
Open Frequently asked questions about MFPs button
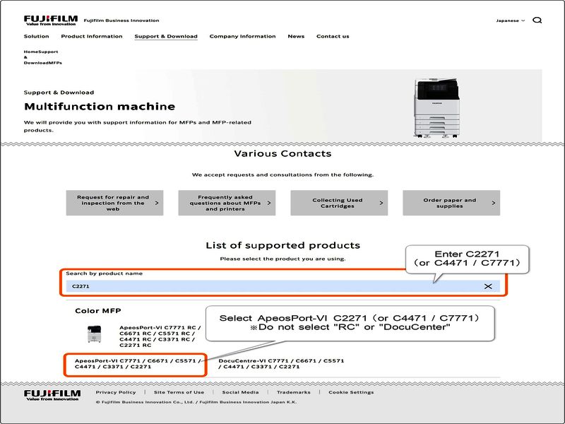click(227, 203)
